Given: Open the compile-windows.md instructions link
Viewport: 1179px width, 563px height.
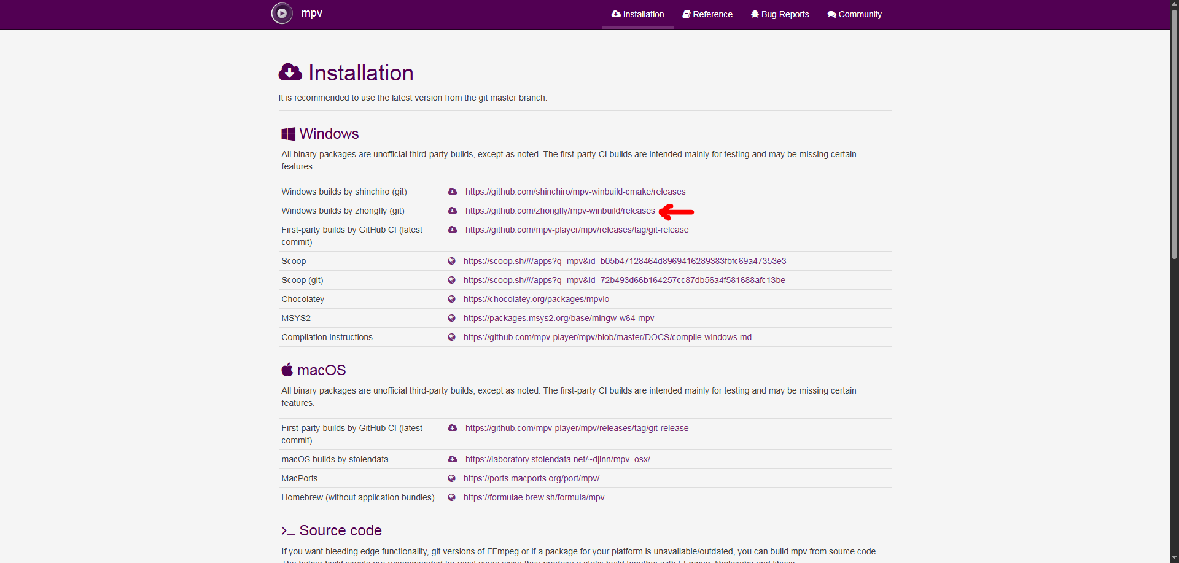Looking at the screenshot, I should tap(607, 337).
